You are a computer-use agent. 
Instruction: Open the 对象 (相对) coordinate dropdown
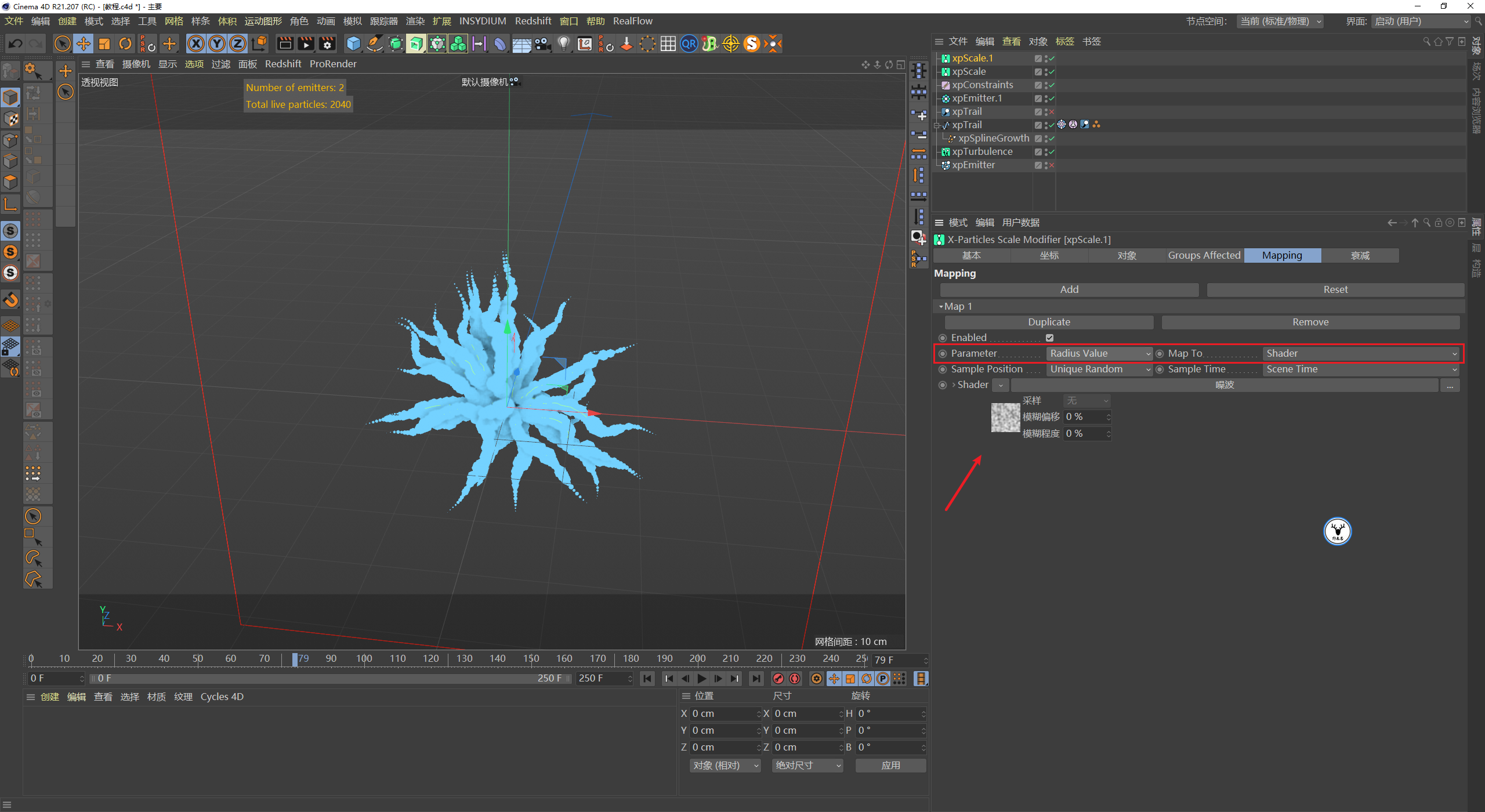click(725, 766)
